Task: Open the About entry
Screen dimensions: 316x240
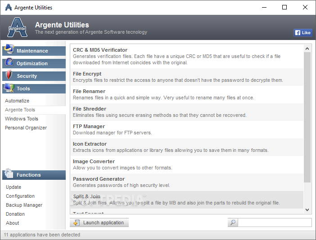Action: click(x=13, y=223)
